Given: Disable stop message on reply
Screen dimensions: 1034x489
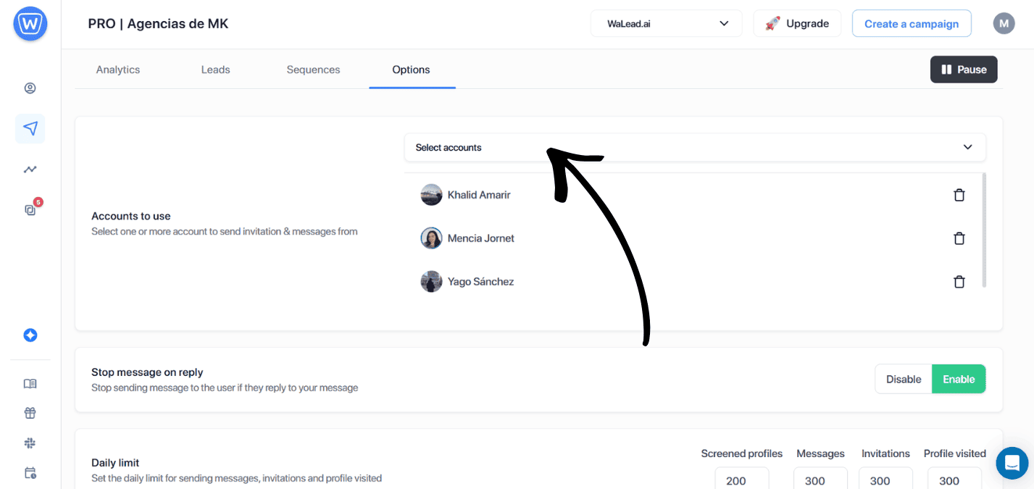Looking at the screenshot, I should 904,379.
